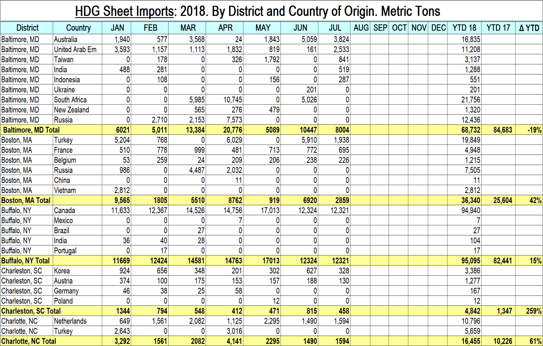The image size is (543, 346).
Task: Select the Charlotte, NC Total row label
Action: tap(29, 341)
